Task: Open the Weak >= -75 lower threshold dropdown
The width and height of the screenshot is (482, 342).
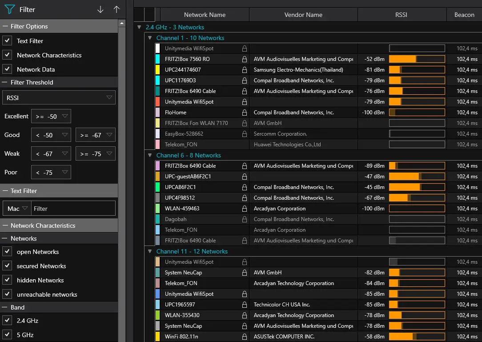Action: (95, 153)
